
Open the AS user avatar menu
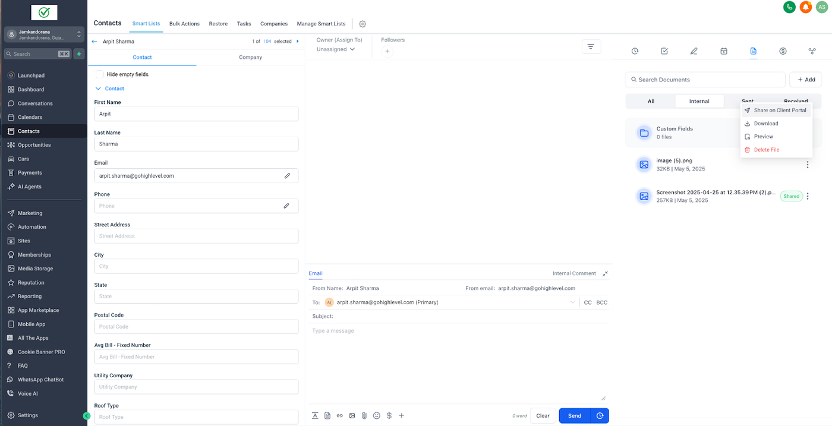822,7
